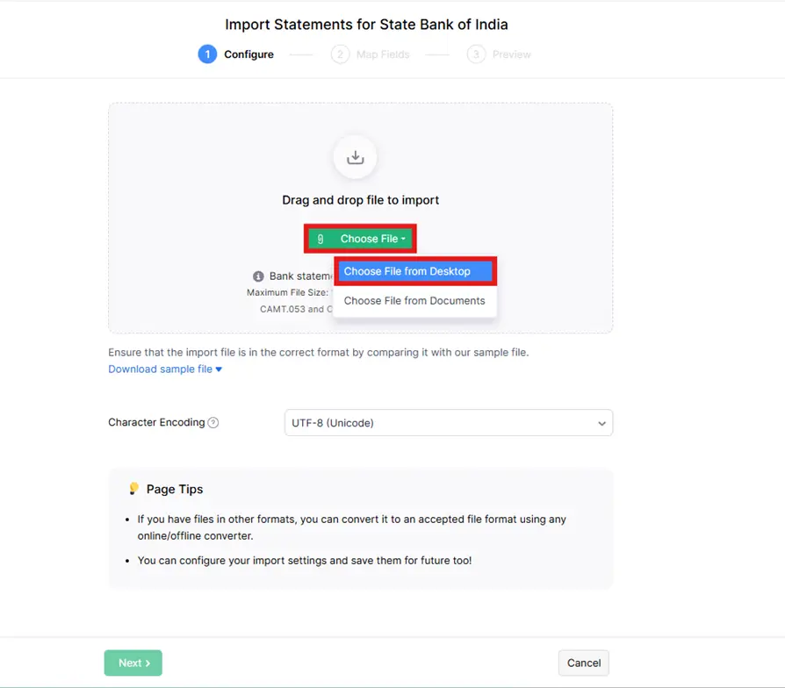The width and height of the screenshot is (785, 688).
Task: Click the Cancel button
Action: pyautogui.click(x=584, y=663)
